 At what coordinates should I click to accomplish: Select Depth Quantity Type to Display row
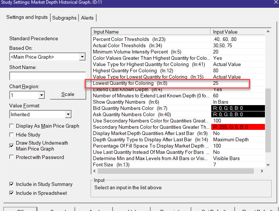(x=178, y=139)
